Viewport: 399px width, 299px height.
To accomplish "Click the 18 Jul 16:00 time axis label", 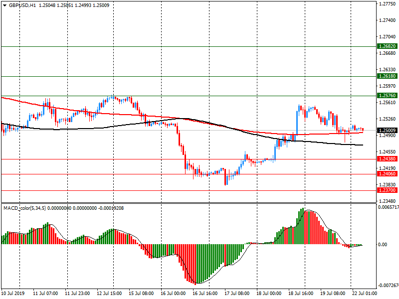I will click(301, 294).
